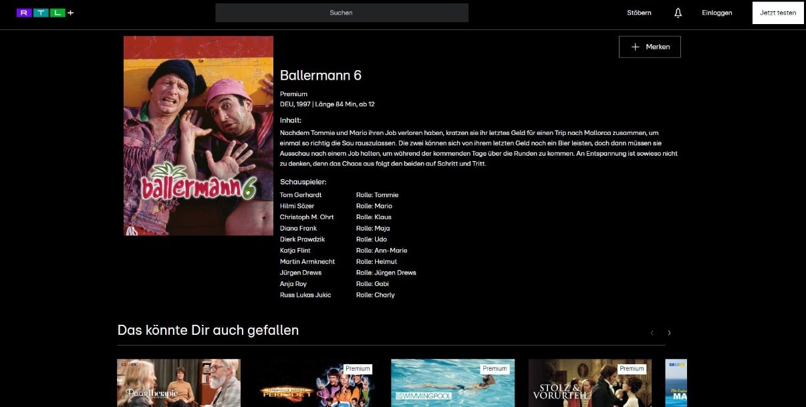This screenshot has height=407, width=806.
Task: Click the text Rolle: Tommie
Action: pyautogui.click(x=377, y=195)
